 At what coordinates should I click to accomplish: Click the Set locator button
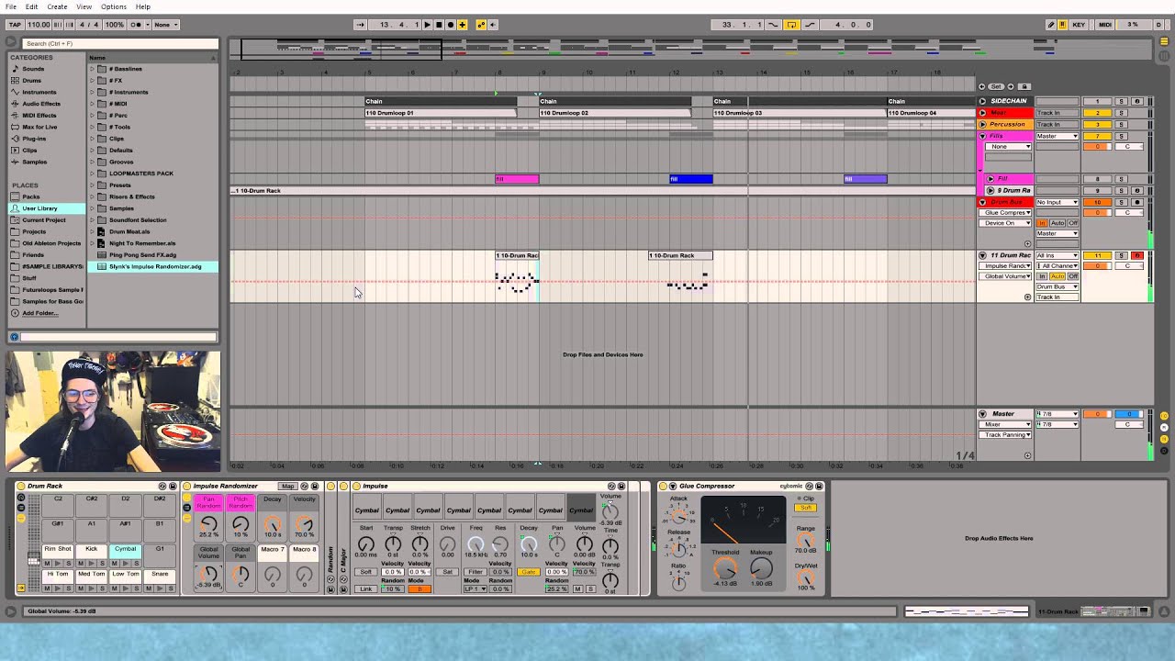[x=996, y=86]
